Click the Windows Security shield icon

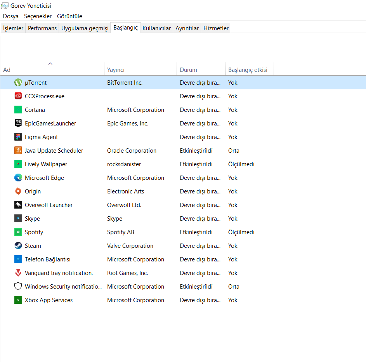[18, 286]
